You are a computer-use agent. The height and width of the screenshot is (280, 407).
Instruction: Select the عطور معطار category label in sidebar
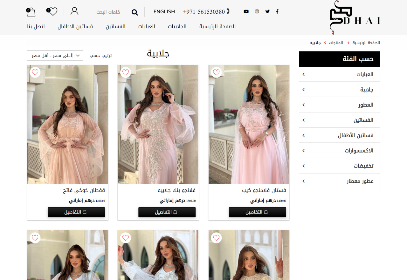pos(360,181)
